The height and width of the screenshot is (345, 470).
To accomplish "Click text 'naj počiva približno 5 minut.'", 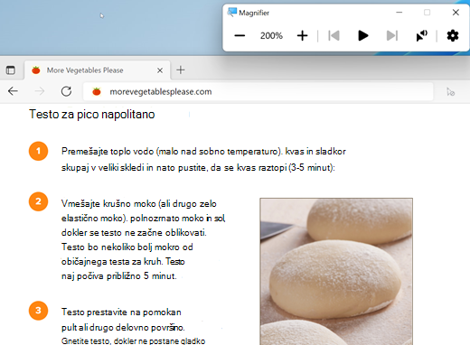I will [119, 276].
